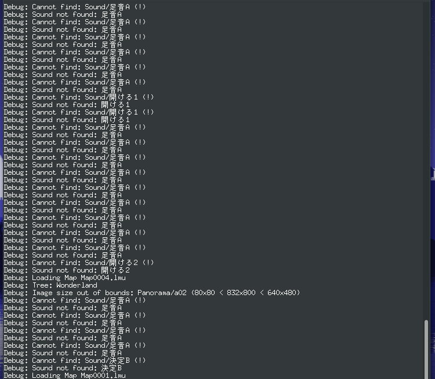435x379 pixels.
Task: Click the 'Map0001.lmu' filename
Action: pos(103,376)
